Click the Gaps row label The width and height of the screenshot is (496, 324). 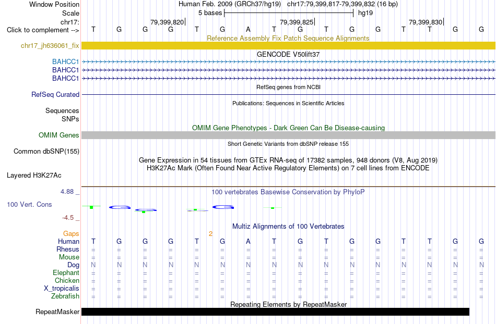[x=71, y=233]
